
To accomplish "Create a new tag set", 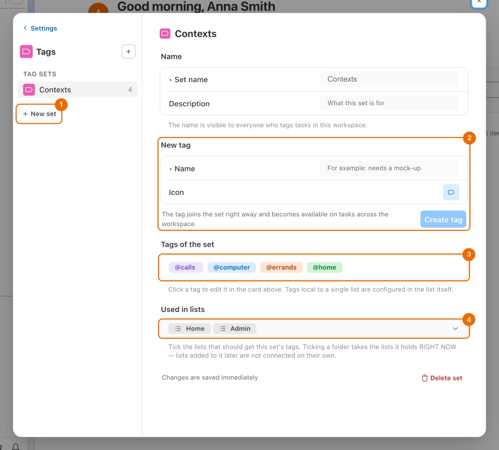I will point(39,114).
